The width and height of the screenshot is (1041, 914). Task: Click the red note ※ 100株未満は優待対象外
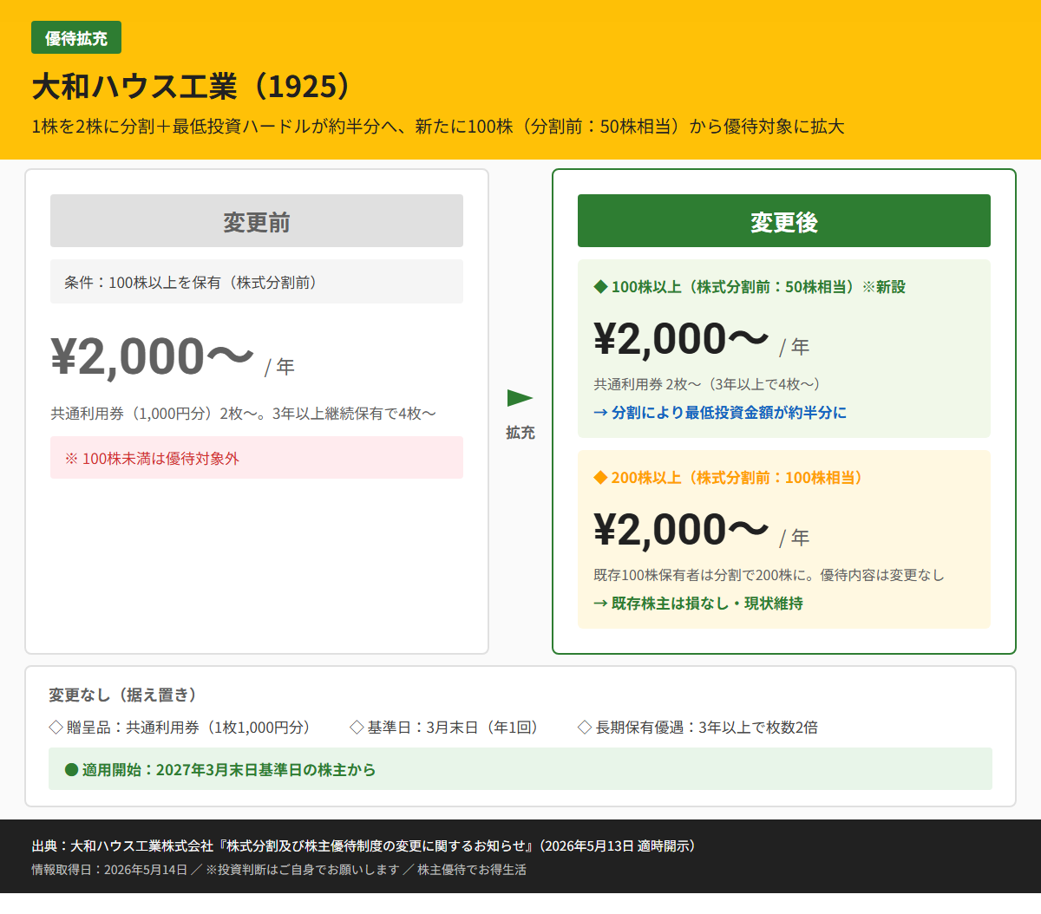pos(257,458)
